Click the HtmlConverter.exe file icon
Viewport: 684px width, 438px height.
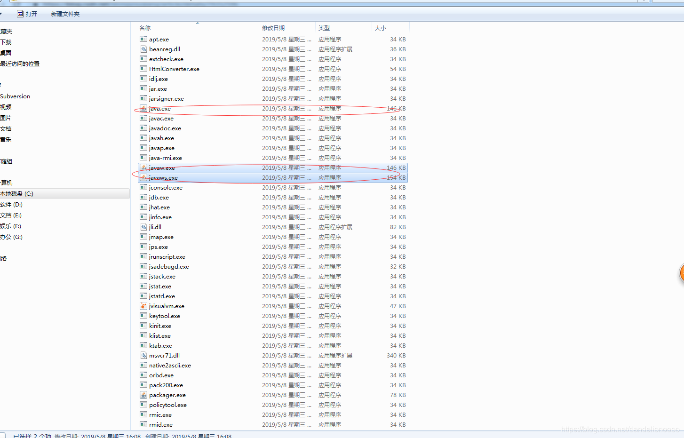143,69
